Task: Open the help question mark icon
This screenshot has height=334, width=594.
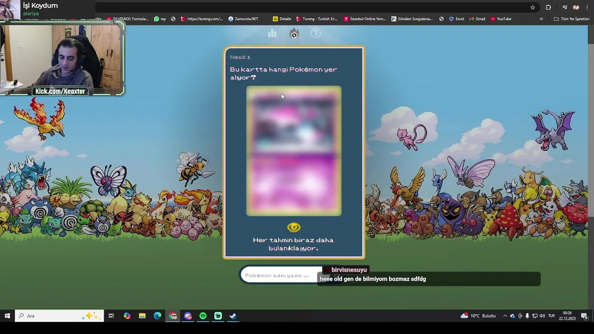Action: click(x=316, y=33)
